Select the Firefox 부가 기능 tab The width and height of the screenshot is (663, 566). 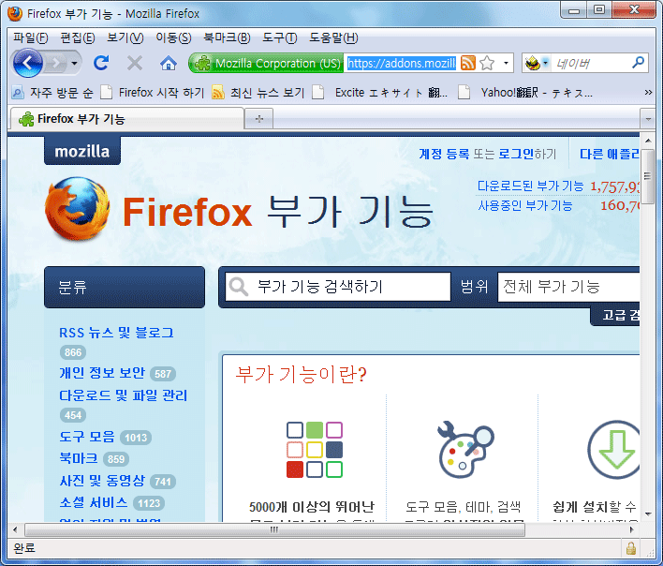tap(126, 119)
